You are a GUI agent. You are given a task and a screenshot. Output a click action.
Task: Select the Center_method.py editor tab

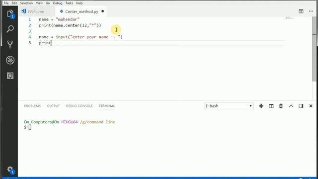tap(81, 11)
